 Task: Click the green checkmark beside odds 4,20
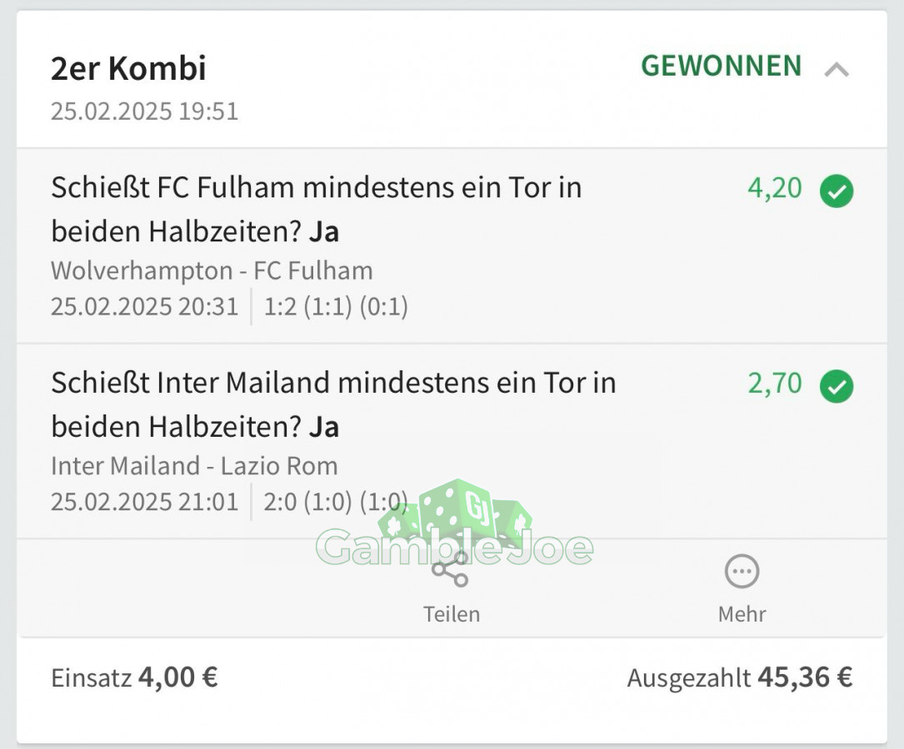[x=837, y=191]
